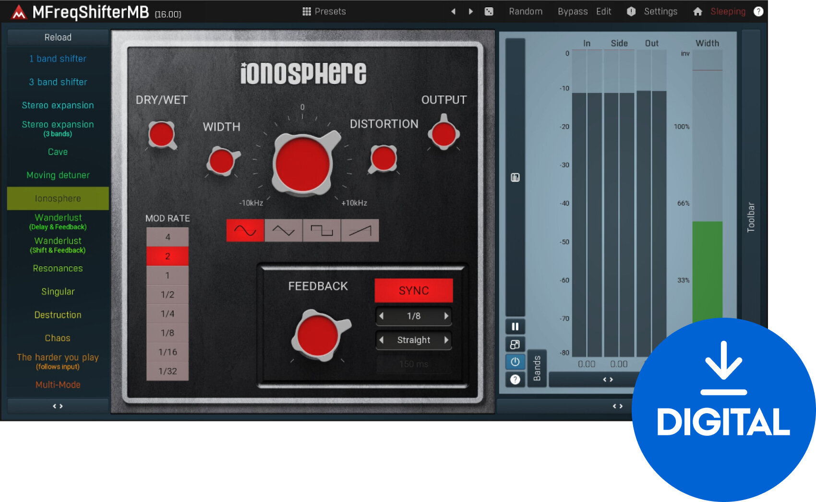Toggle the Bypass option
816x502 pixels.
point(572,12)
